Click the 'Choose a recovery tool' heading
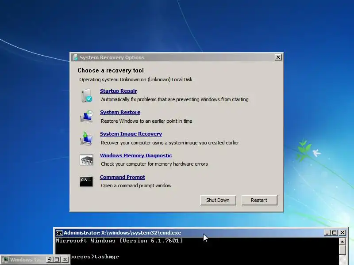 click(111, 71)
